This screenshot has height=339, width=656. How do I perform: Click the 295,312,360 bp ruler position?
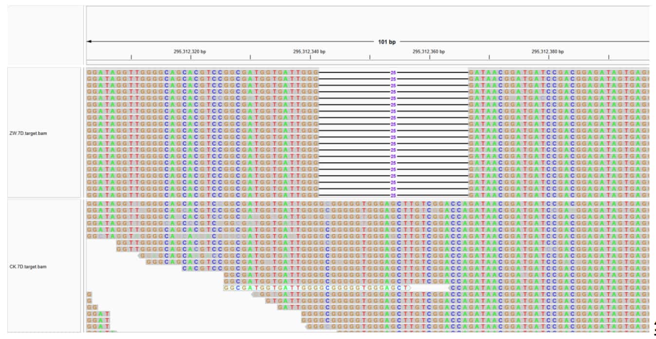(x=429, y=51)
